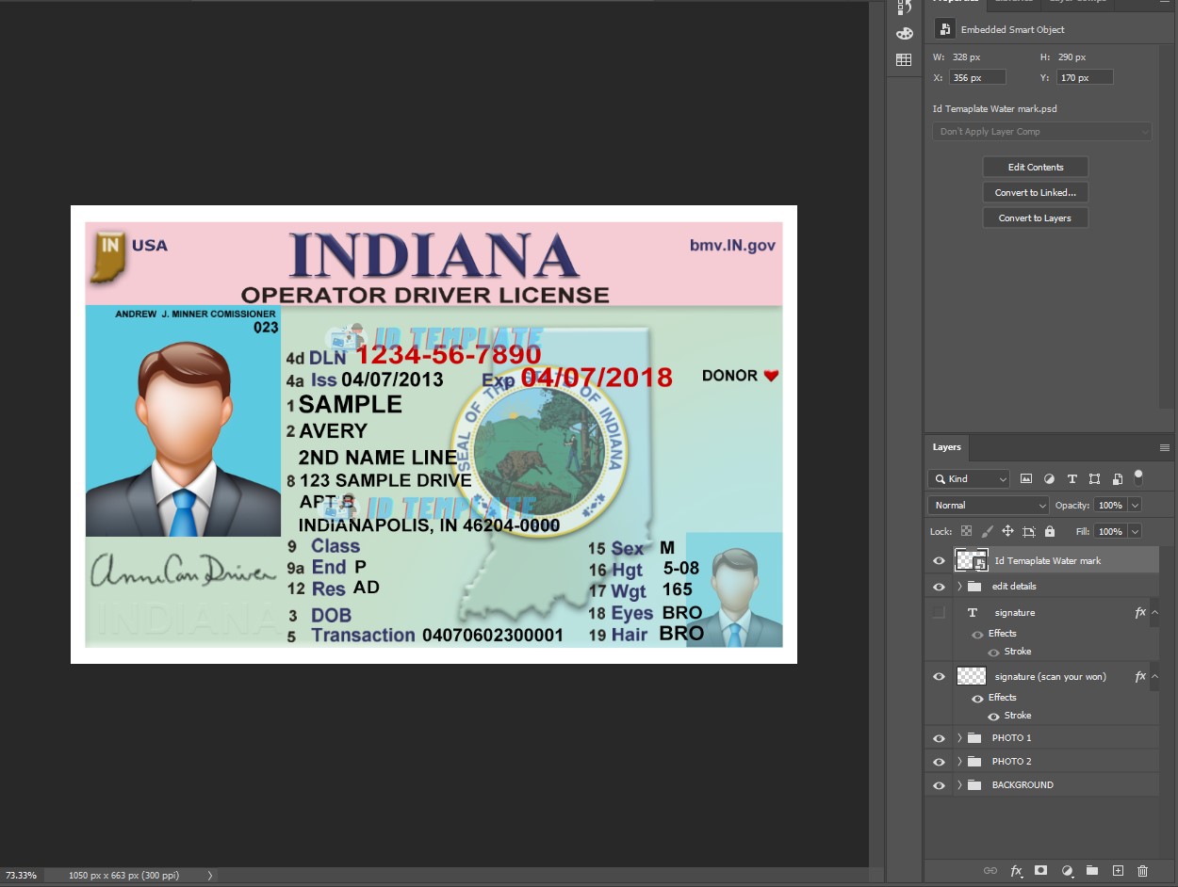Filter layers by smart objects icon
The width and height of the screenshot is (1178, 887).
pos(1117,478)
